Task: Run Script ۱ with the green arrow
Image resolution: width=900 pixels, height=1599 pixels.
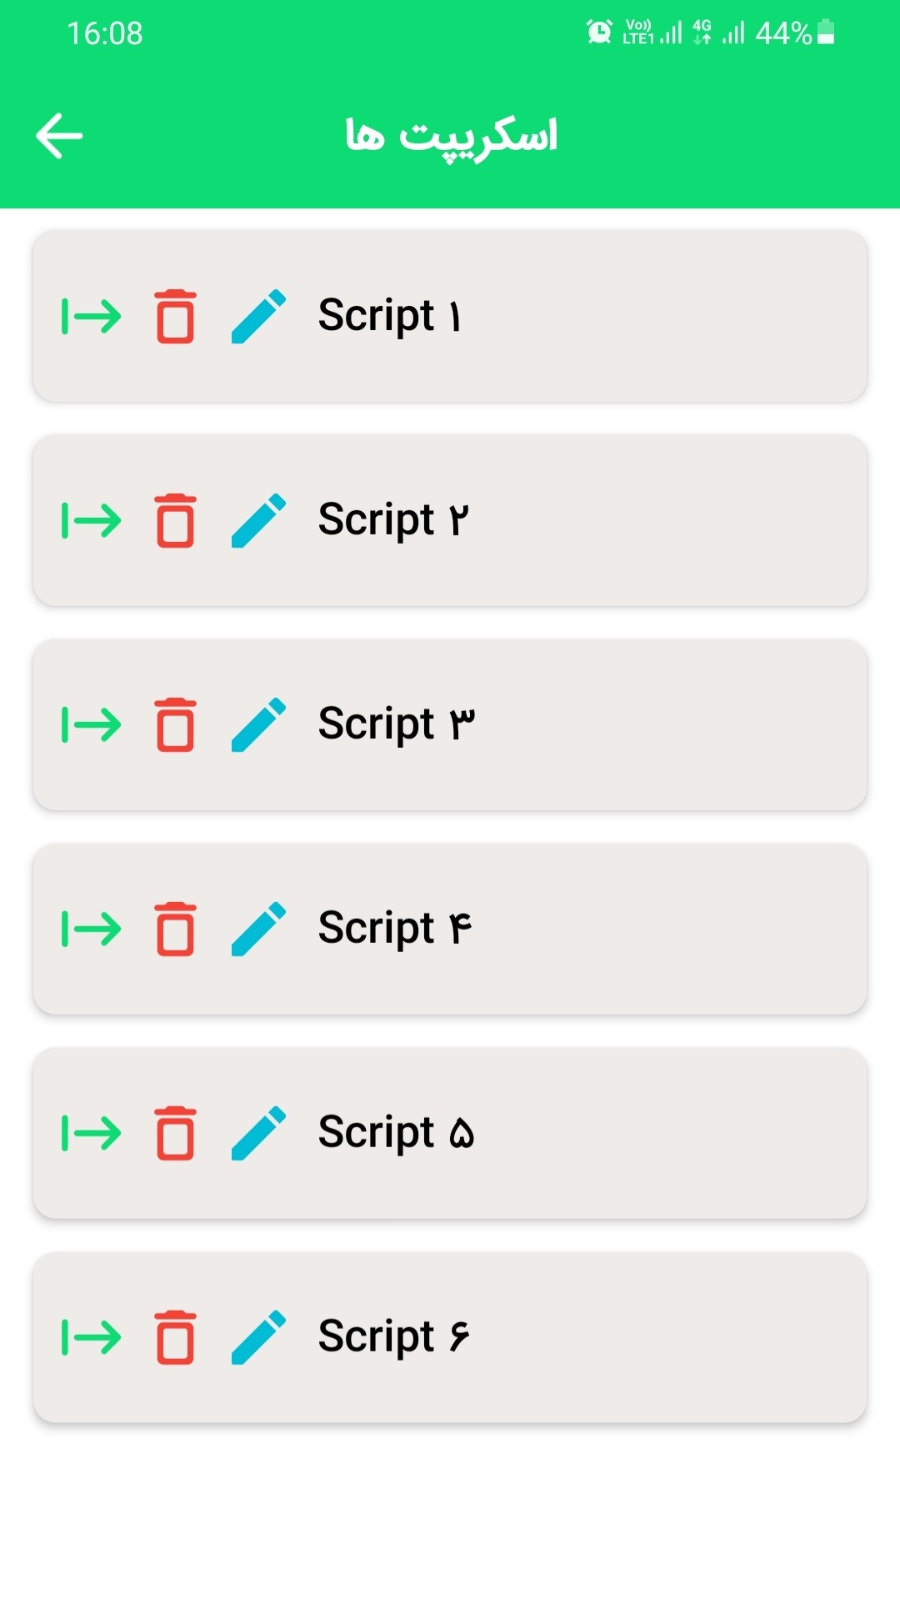Action: (x=92, y=317)
